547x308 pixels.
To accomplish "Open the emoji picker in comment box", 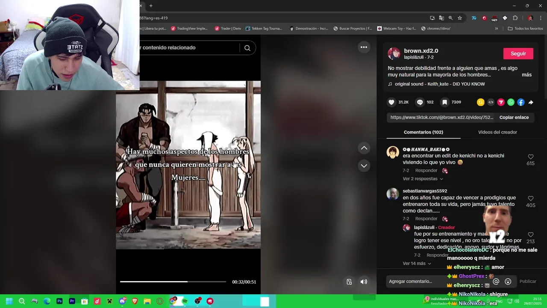I will click(x=508, y=281).
